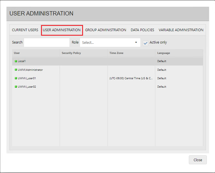Open the Role dropdown

point(110,43)
